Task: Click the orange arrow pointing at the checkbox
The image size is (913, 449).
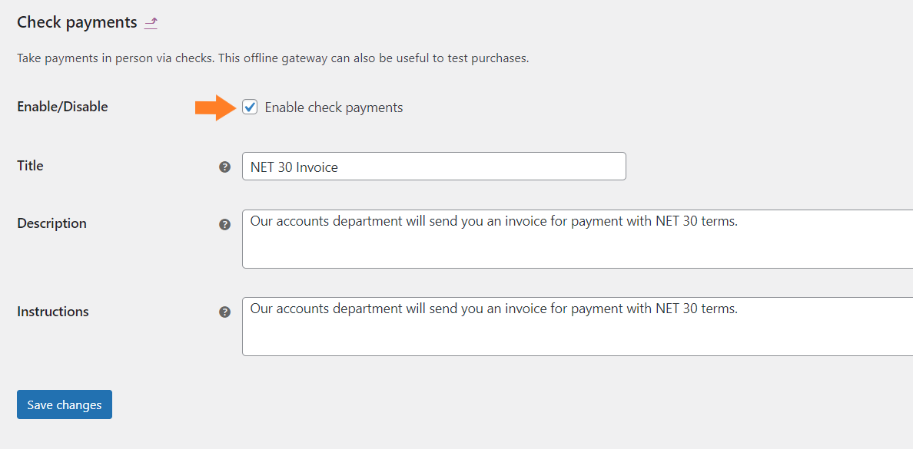Action: 217,107
